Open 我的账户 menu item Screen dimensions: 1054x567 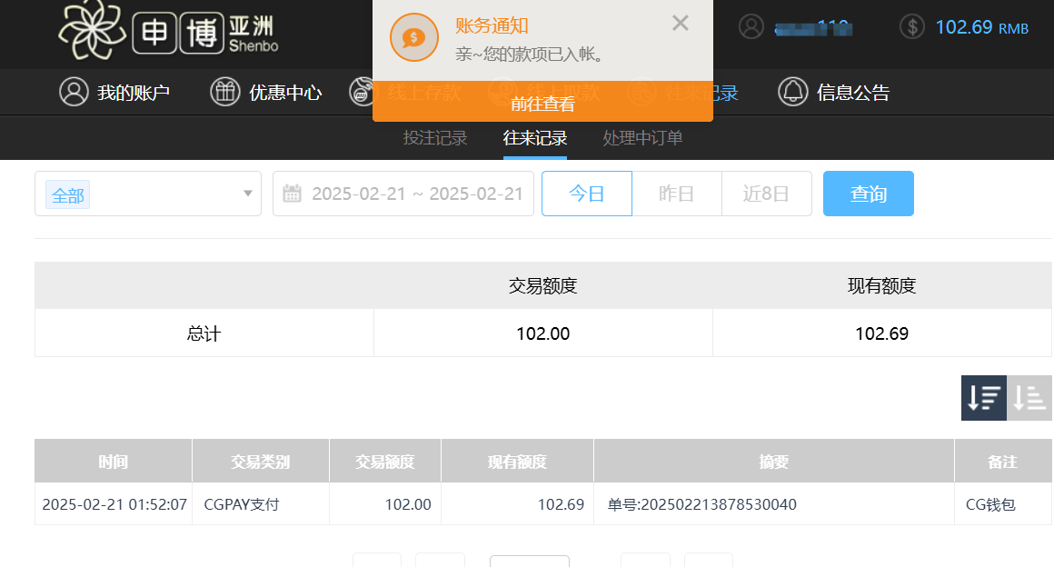pyautogui.click(x=134, y=92)
